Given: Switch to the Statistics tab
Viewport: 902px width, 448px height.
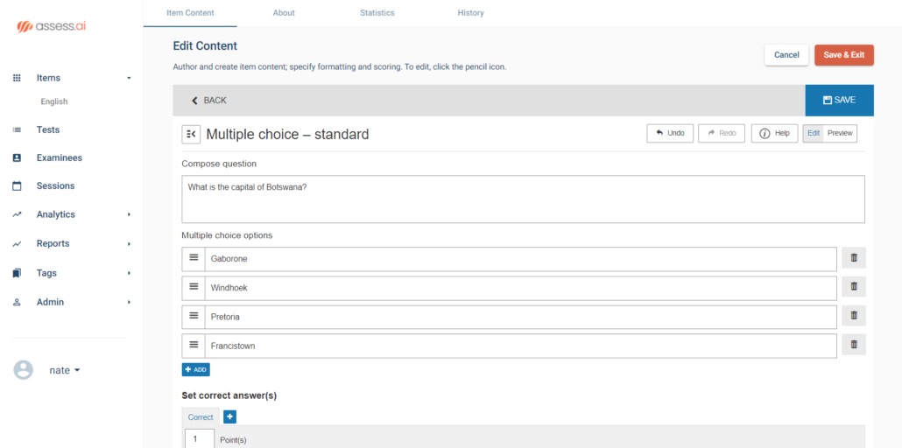Looking at the screenshot, I should click(x=377, y=12).
